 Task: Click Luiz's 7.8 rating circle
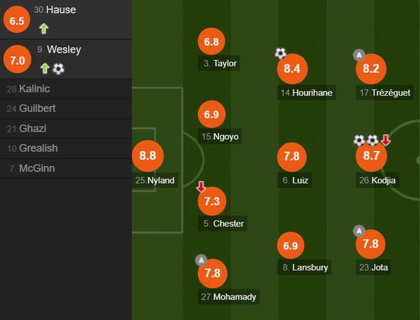292,155
